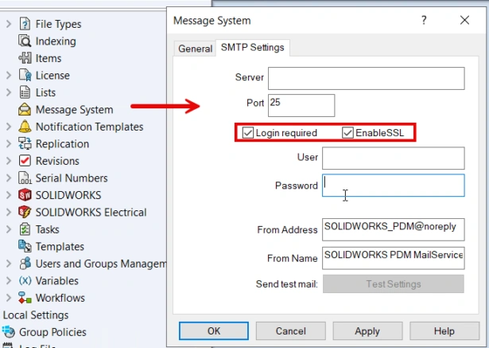Viewport: 489px width, 348px height.
Task: Select the Revisions checkmark icon
Action: (24, 162)
